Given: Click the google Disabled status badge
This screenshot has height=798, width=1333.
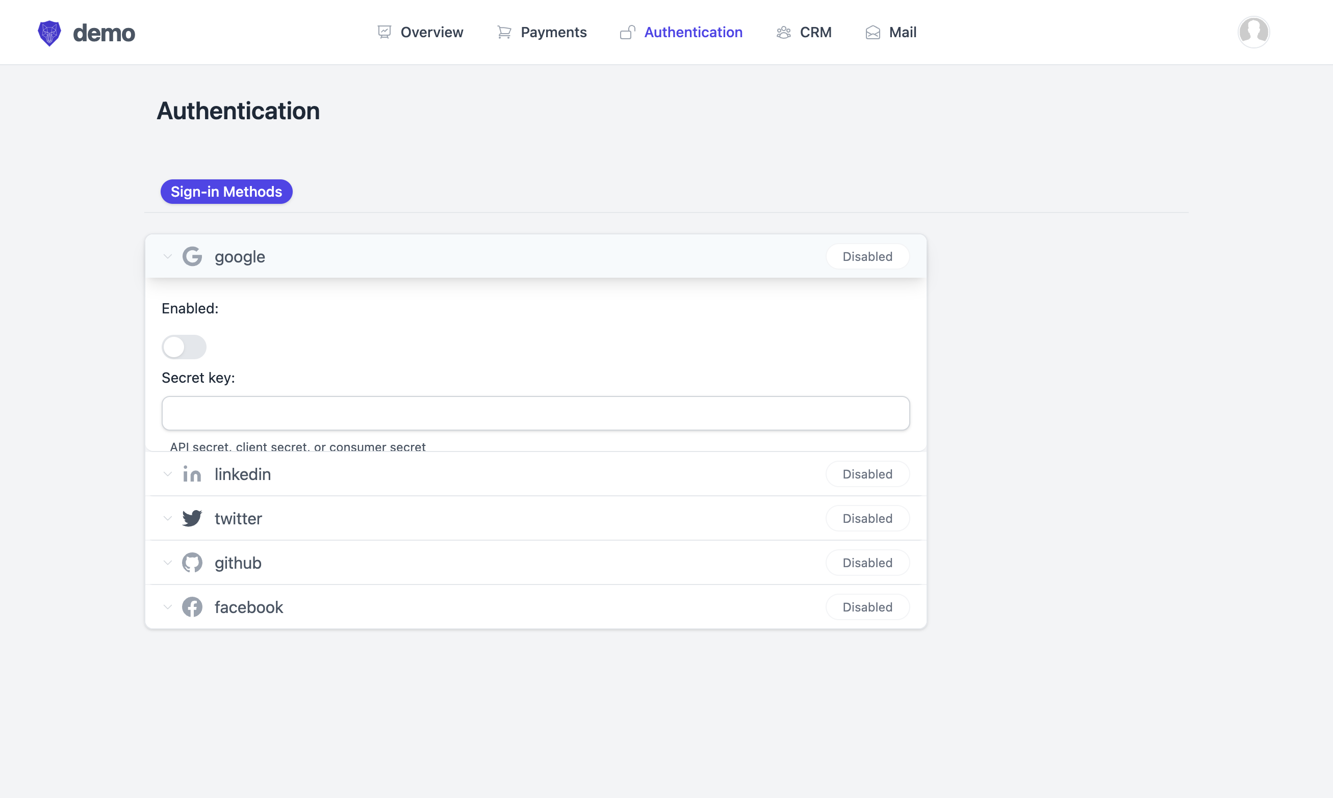Looking at the screenshot, I should [x=867, y=256].
